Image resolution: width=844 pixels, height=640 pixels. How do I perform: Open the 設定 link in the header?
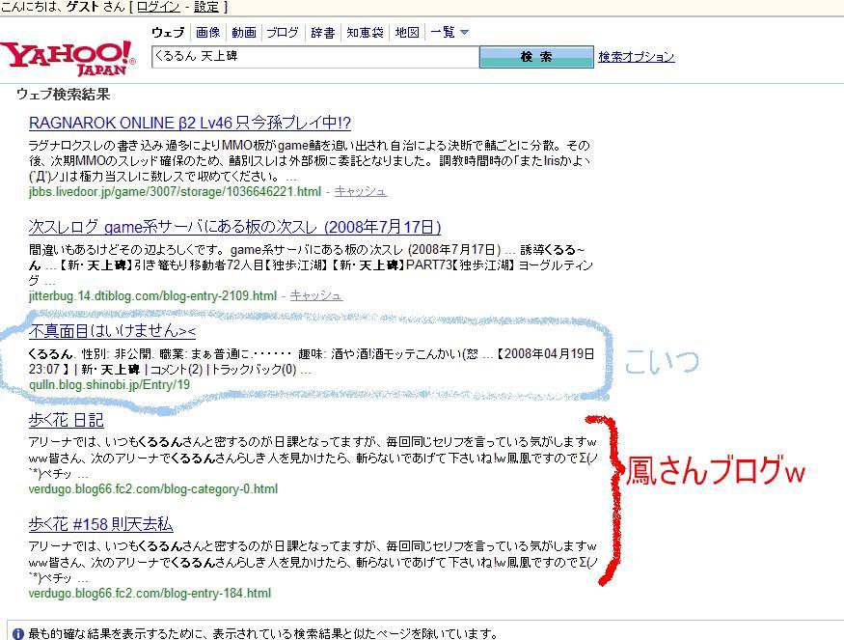point(206,7)
